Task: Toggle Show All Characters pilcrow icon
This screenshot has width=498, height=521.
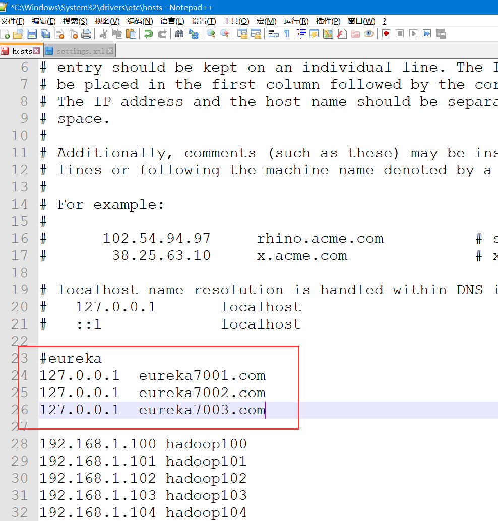Action: click(x=287, y=34)
